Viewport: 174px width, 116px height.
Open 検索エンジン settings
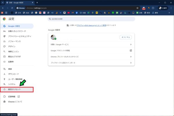tap(17, 51)
